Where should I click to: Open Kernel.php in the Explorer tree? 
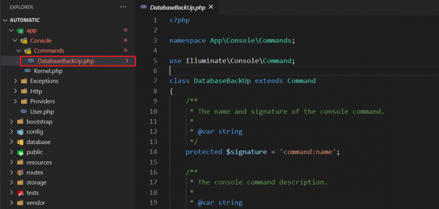click(x=48, y=71)
